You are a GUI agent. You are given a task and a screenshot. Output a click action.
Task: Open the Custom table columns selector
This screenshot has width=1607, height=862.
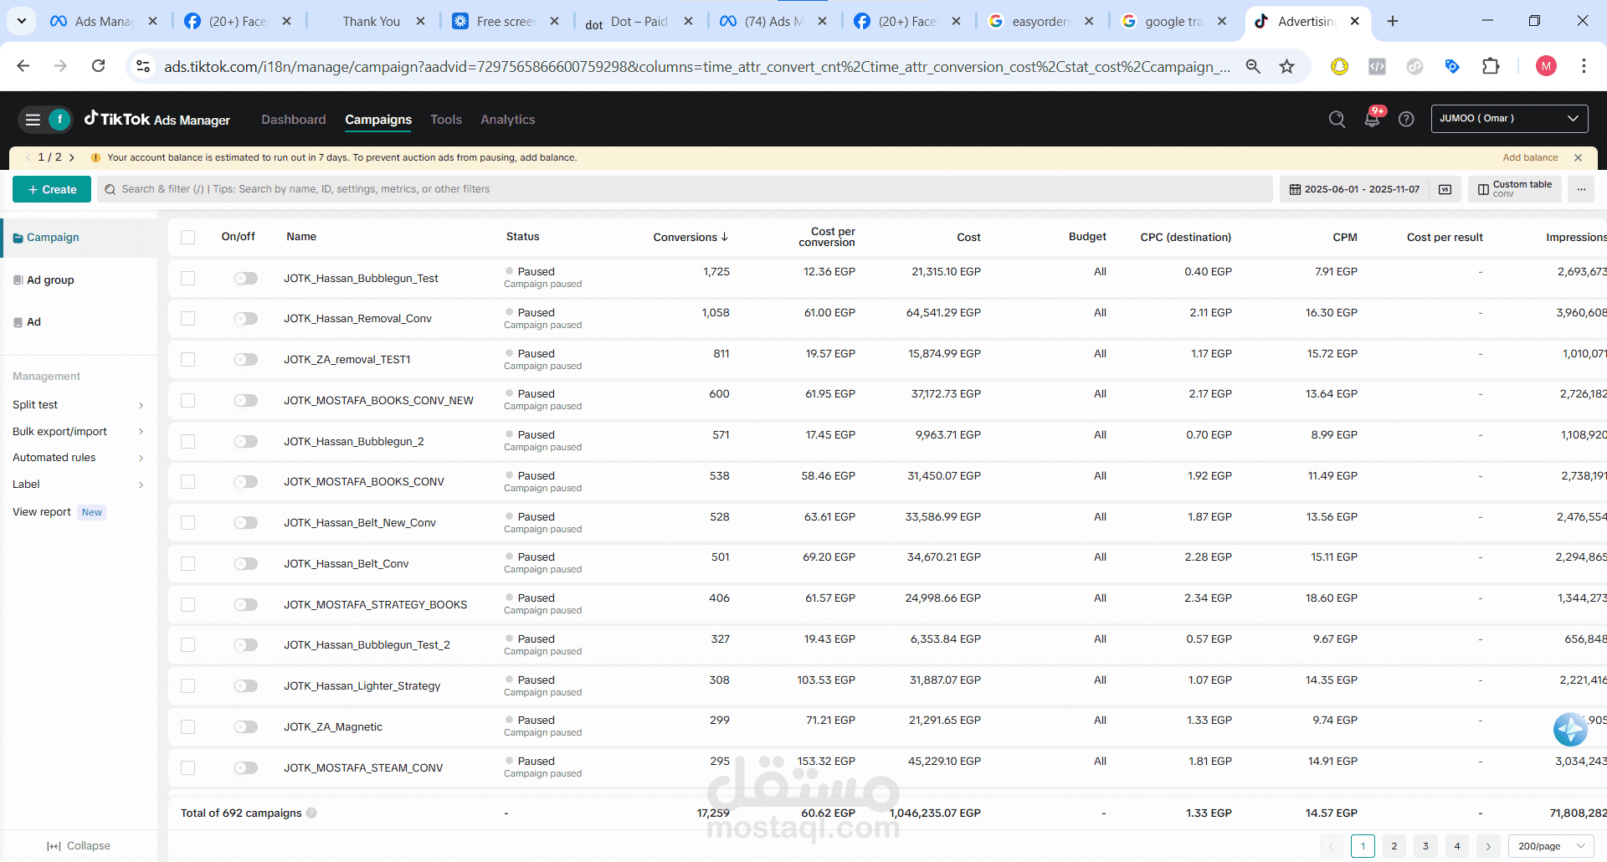[x=1515, y=189]
